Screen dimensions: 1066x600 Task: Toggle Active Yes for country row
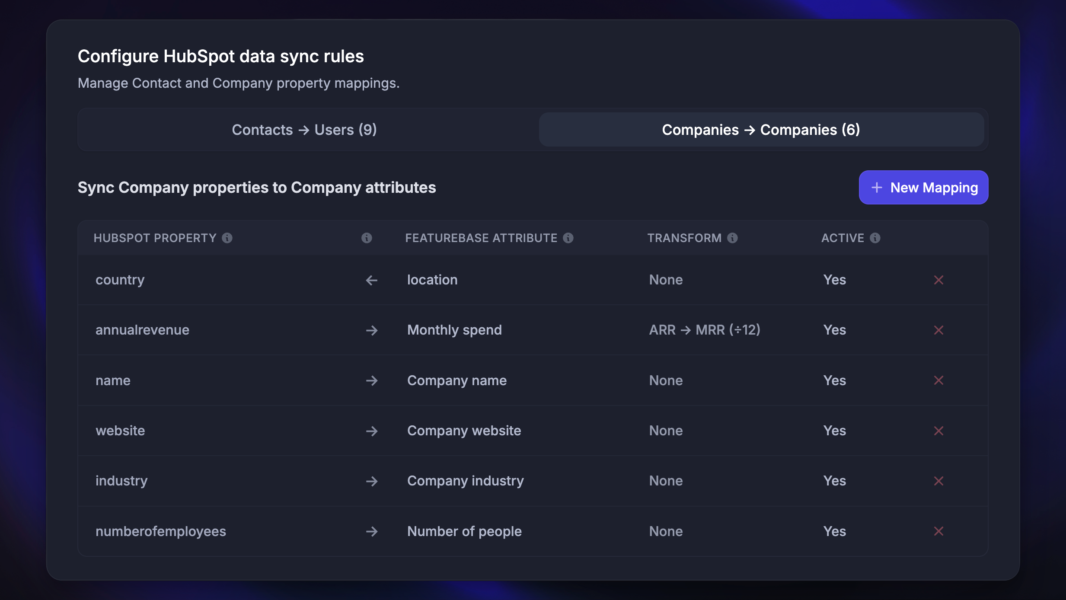click(x=834, y=280)
